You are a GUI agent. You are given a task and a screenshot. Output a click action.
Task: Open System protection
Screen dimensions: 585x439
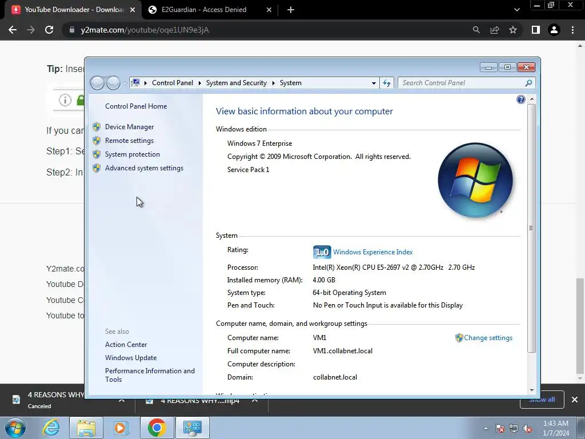tap(133, 154)
